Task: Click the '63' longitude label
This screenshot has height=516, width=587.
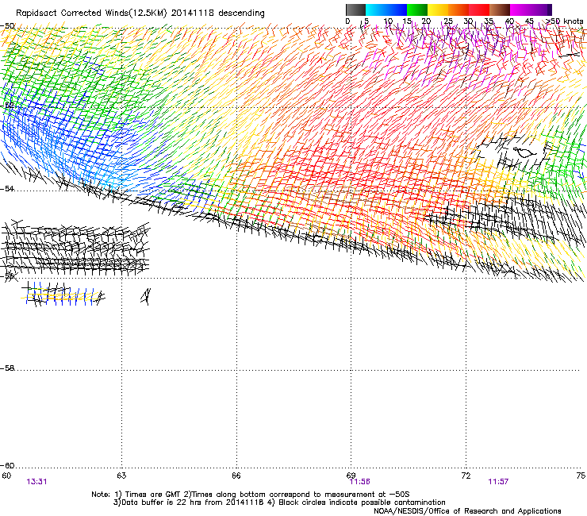Action: click(x=121, y=476)
